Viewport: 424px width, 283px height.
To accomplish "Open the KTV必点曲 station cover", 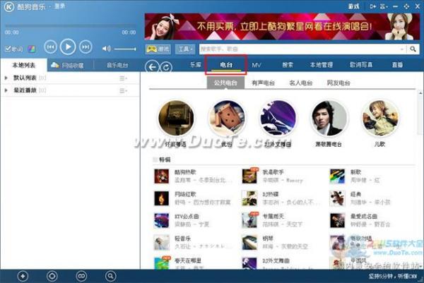I will (x=161, y=220).
